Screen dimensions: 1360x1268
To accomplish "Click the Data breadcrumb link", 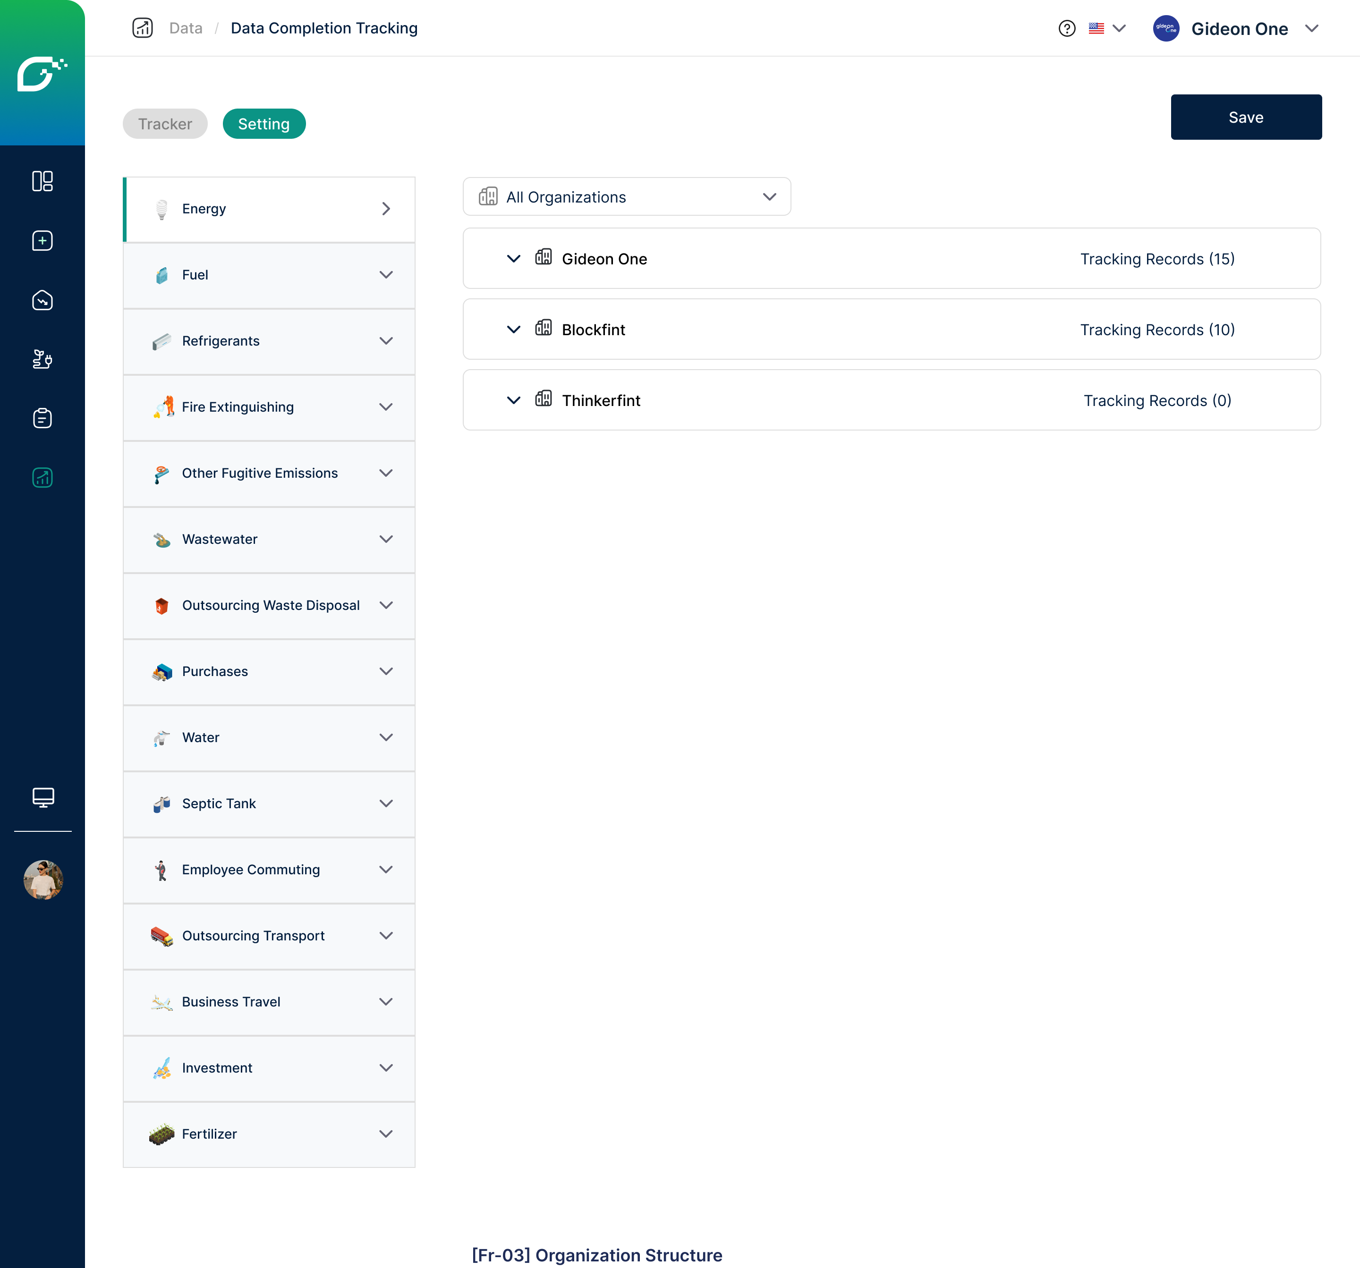I will click(186, 28).
